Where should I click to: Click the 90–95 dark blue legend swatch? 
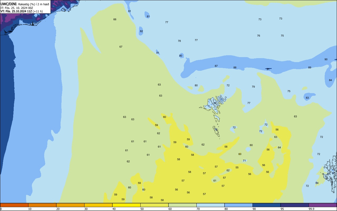pos(266,205)
